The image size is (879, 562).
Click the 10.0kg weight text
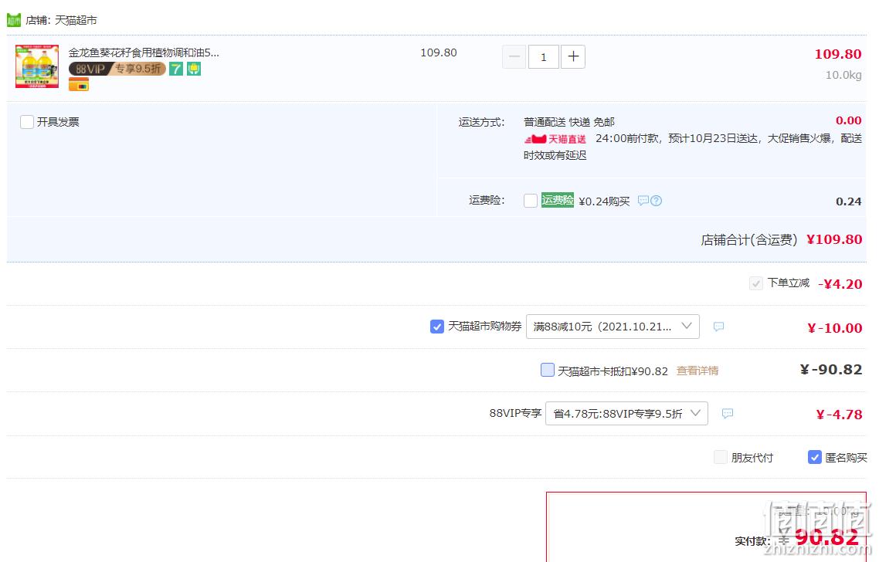pos(843,75)
